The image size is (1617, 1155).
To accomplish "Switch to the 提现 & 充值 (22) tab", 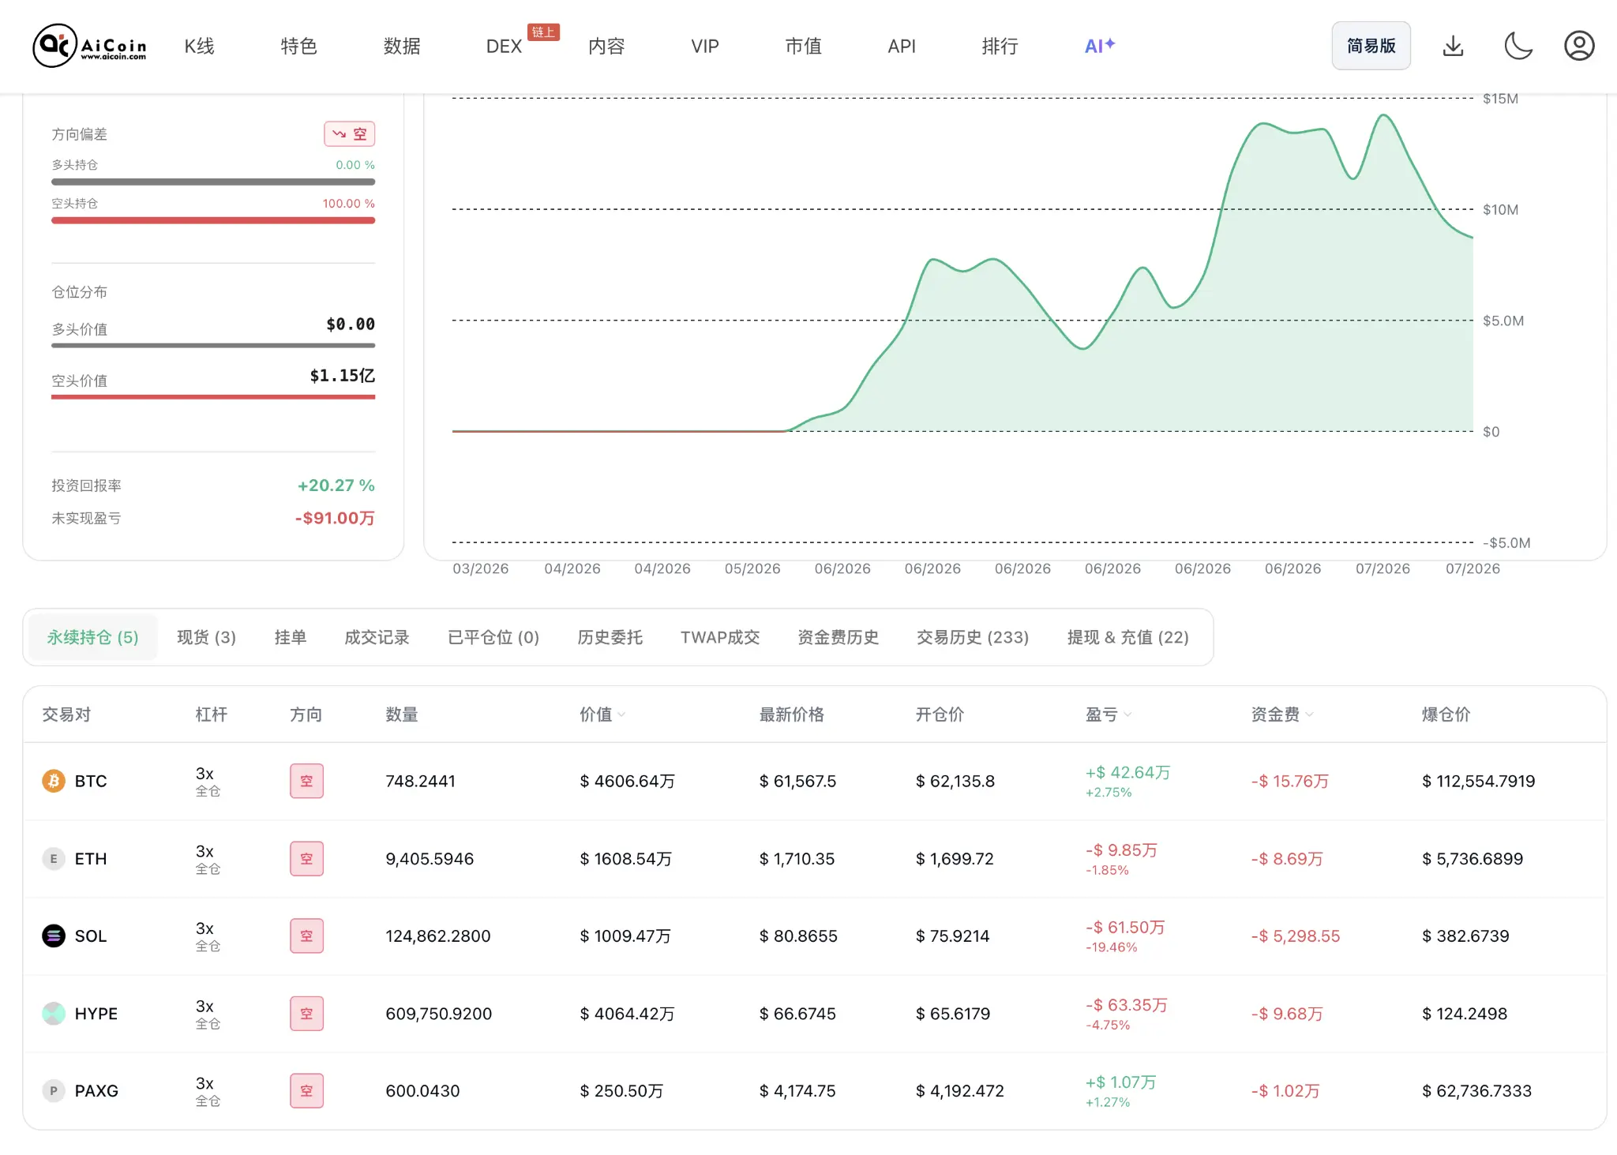I will coord(1127,637).
